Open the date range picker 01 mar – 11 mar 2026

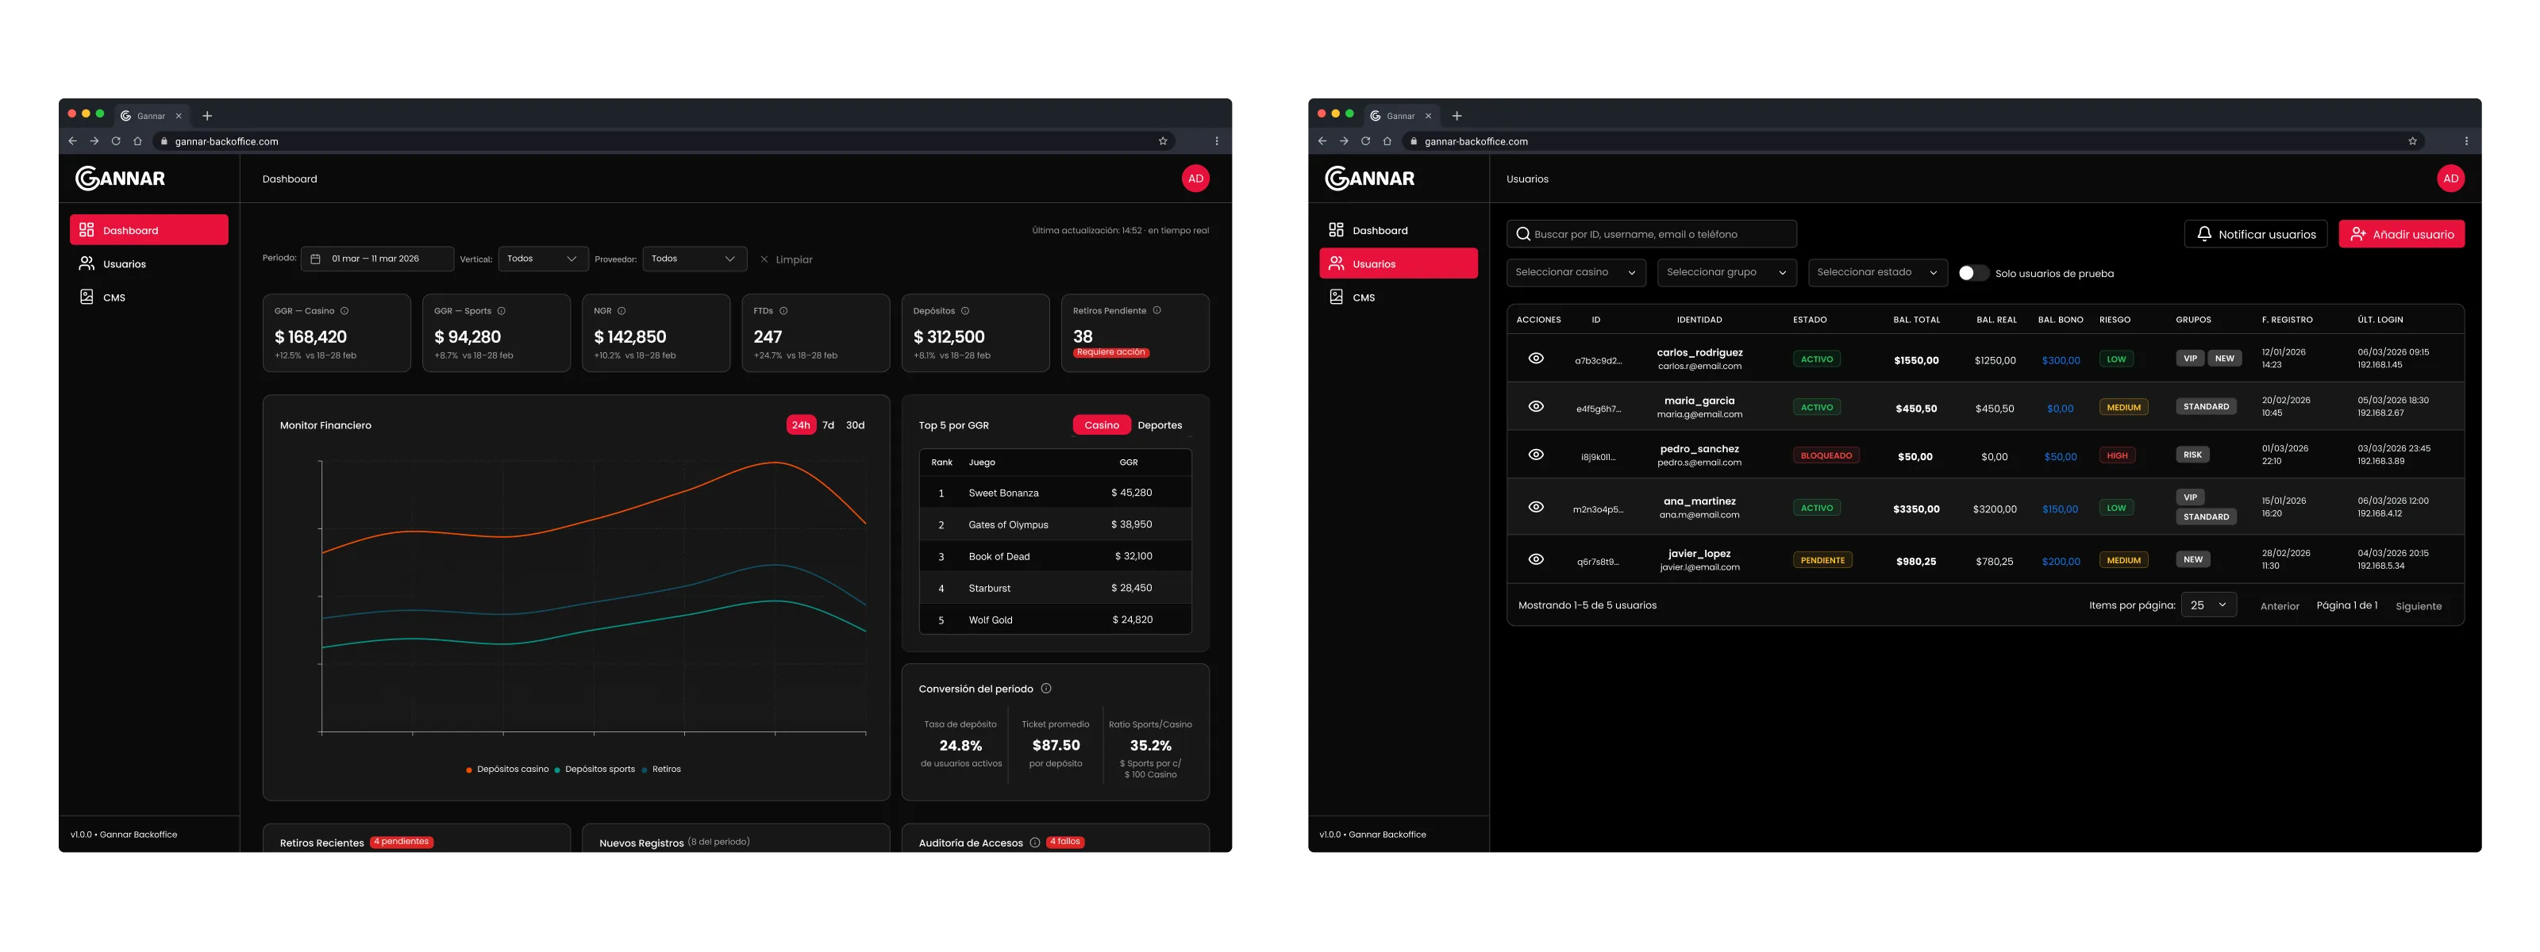click(377, 258)
